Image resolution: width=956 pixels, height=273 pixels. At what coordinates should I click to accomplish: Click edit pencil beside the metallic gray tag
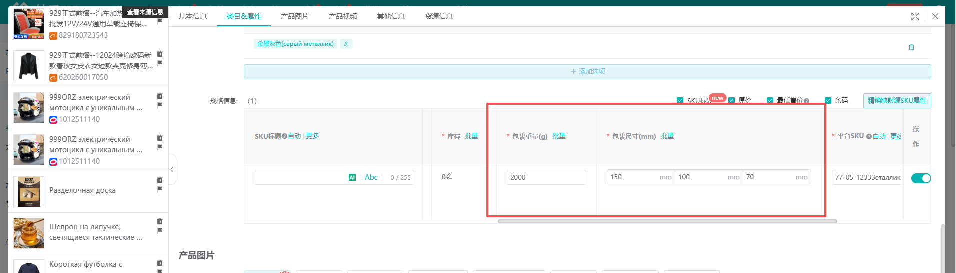pyautogui.click(x=346, y=44)
